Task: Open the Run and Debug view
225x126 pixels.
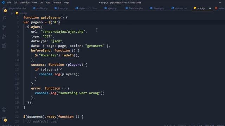Action: pos(4,36)
